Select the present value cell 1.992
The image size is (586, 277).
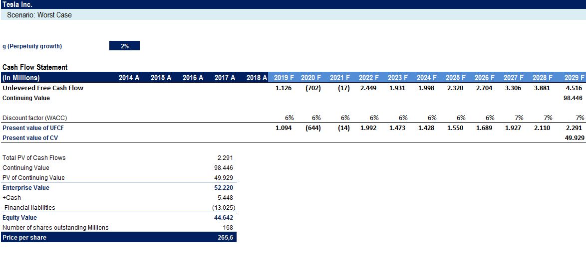(x=368, y=128)
